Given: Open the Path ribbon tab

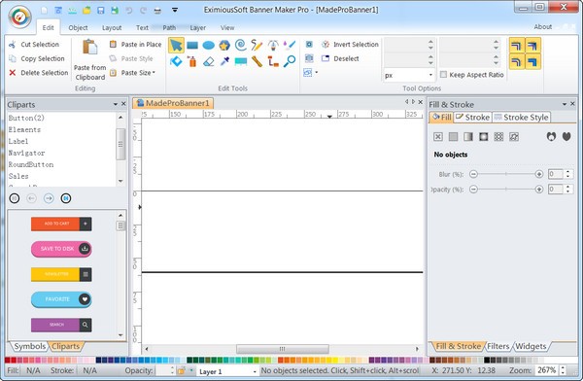Looking at the screenshot, I should (169, 27).
